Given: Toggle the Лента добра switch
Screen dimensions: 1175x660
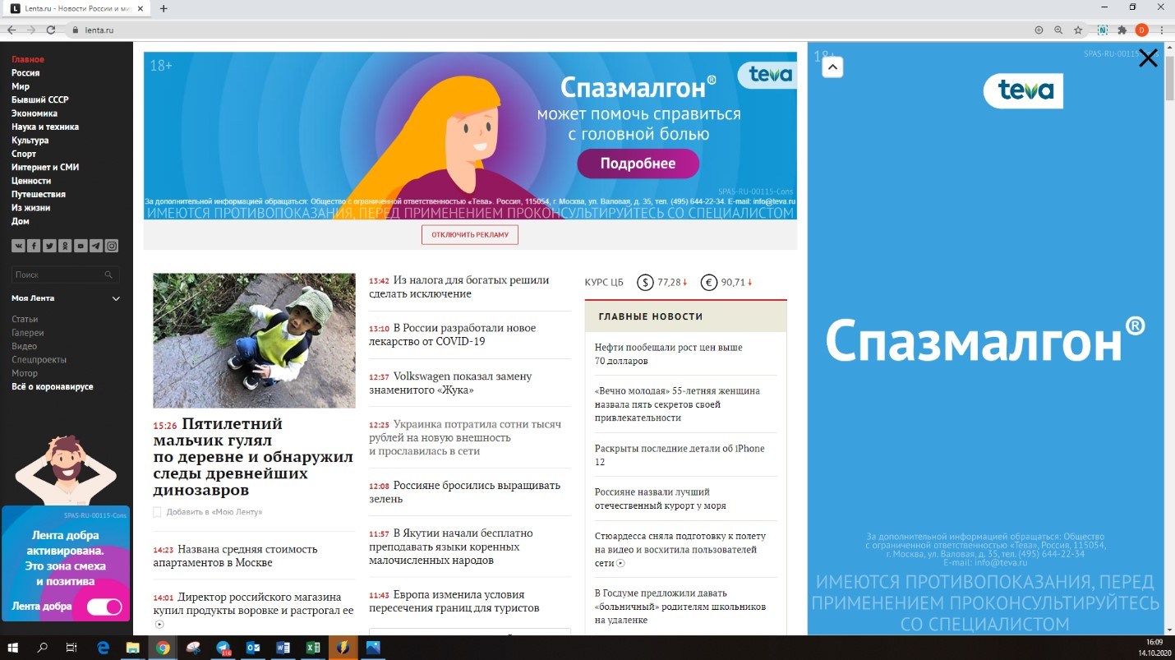Looking at the screenshot, I should 104,607.
